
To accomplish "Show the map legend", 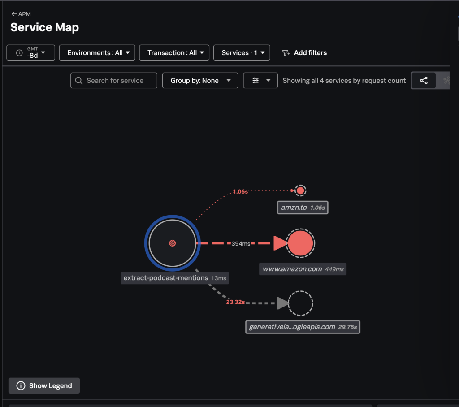I will point(44,386).
